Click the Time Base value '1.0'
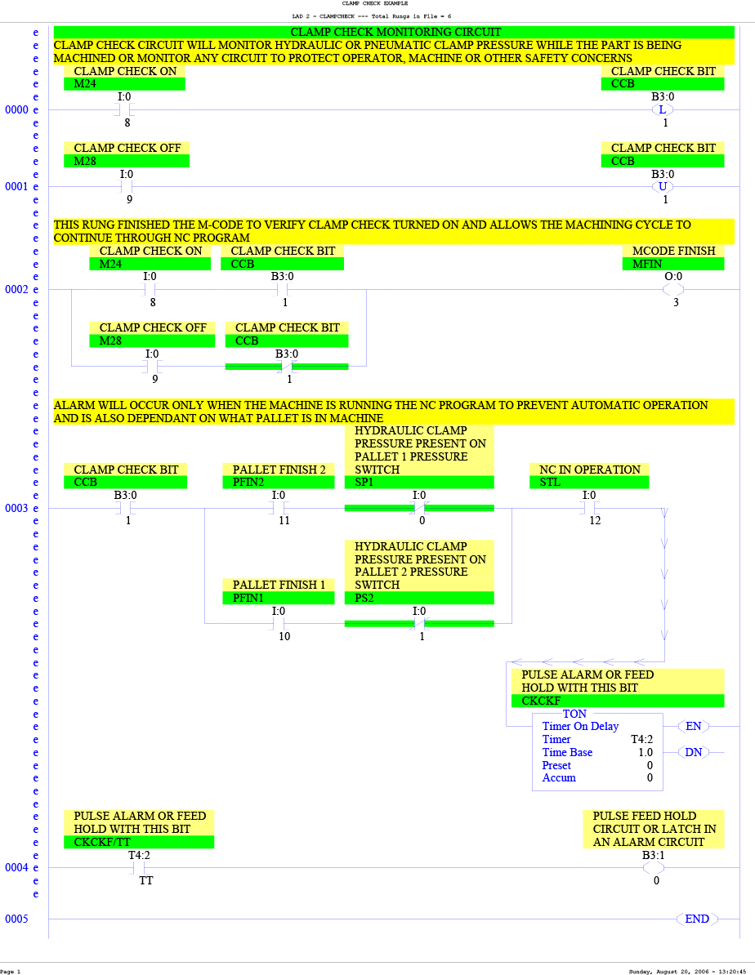 point(646,752)
